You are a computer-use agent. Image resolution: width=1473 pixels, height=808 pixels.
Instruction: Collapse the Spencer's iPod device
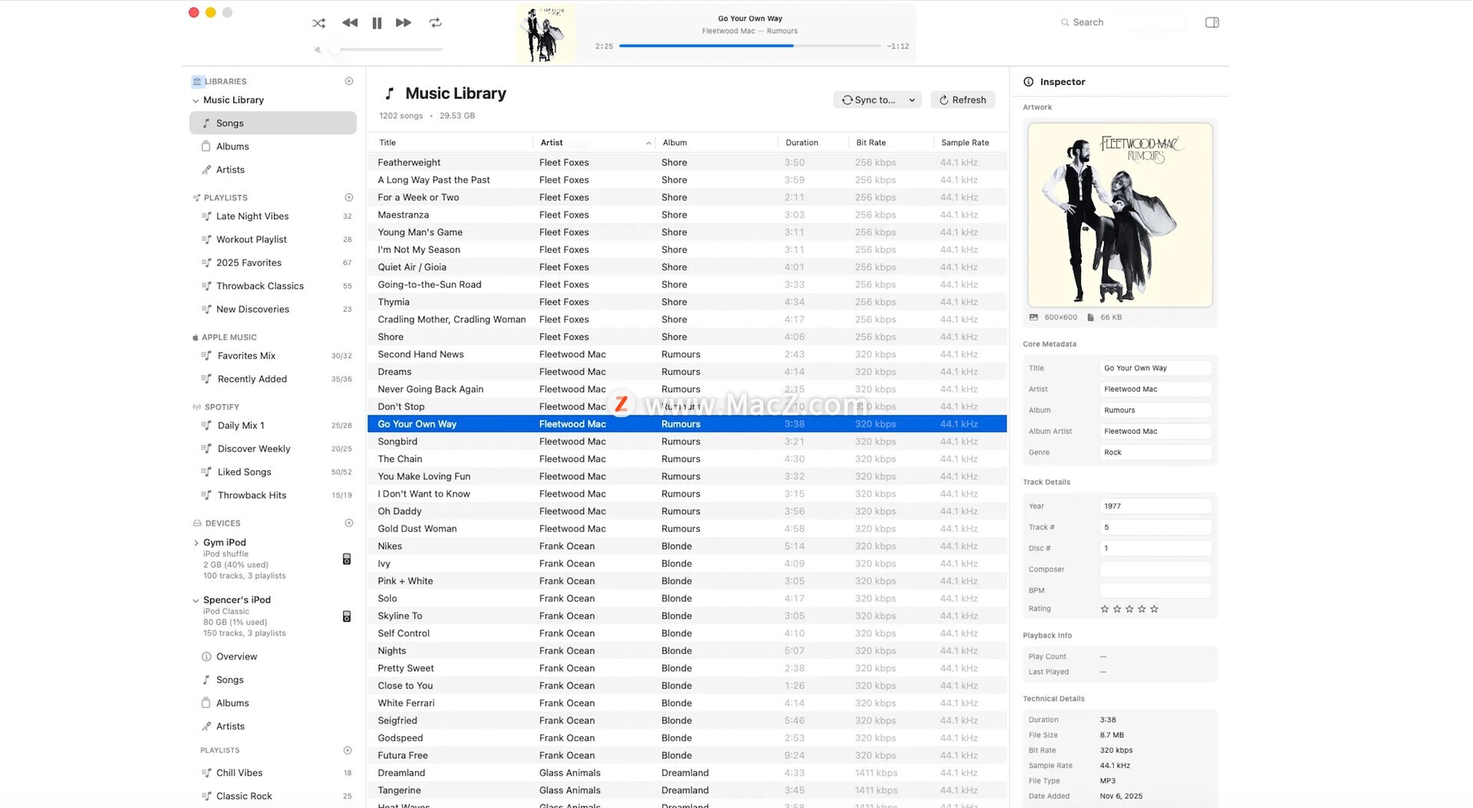[196, 600]
